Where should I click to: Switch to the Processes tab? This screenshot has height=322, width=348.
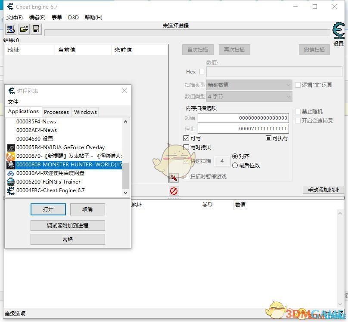click(x=56, y=112)
